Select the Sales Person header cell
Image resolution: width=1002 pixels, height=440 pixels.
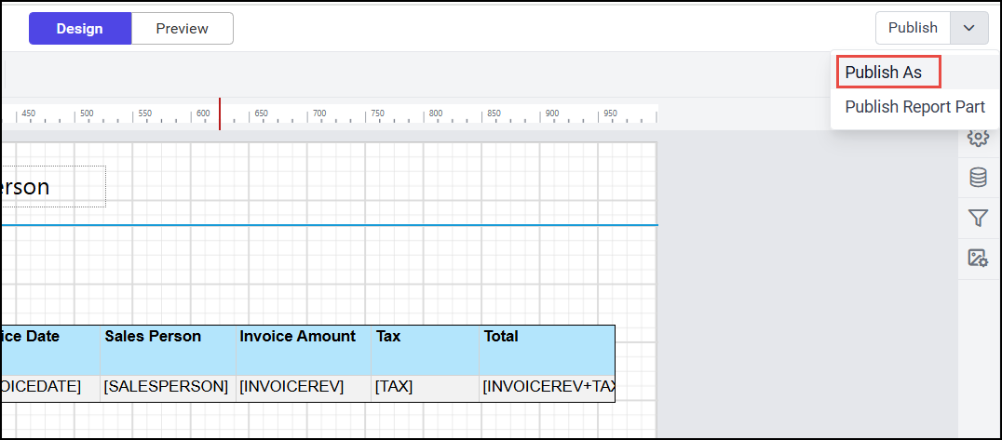(168, 350)
